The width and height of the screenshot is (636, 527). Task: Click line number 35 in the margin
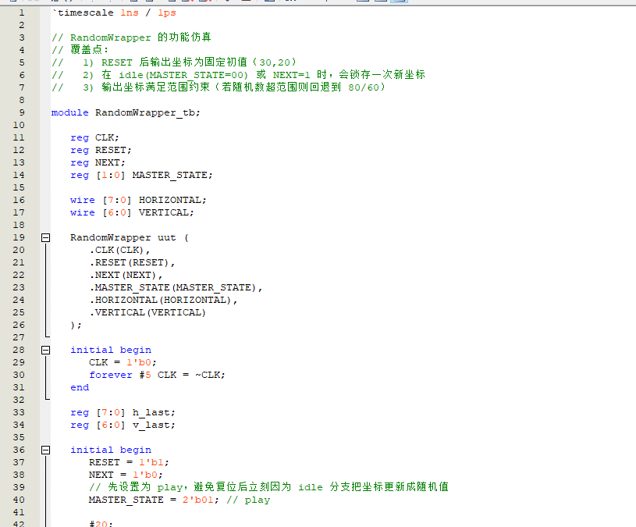coord(19,437)
